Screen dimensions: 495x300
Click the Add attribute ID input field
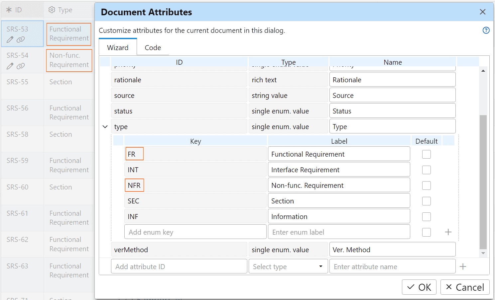point(179,266)
